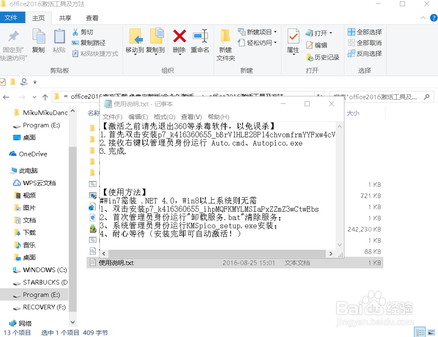Switch to large icons view in status bar
438x337 pixels.
pos(431,332)
